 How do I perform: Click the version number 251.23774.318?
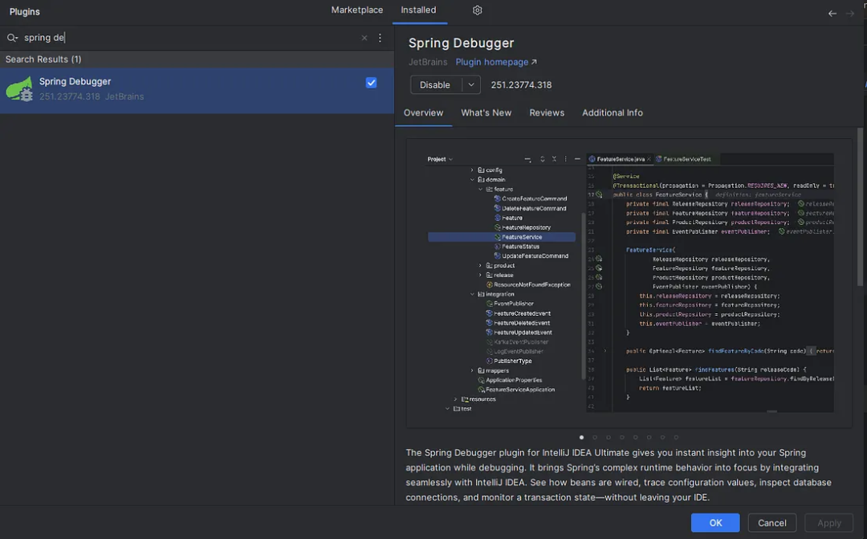click(522, 84)
